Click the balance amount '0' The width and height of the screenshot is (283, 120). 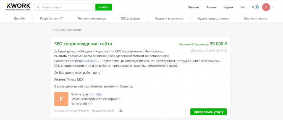coord(253,7)
